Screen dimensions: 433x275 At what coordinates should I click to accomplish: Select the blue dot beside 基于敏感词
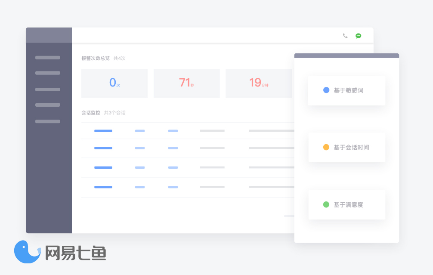326,90
